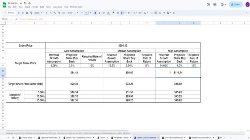This screenshot has width=250, height=140.
Task: Click the Print icon
Action: (27, 13)
